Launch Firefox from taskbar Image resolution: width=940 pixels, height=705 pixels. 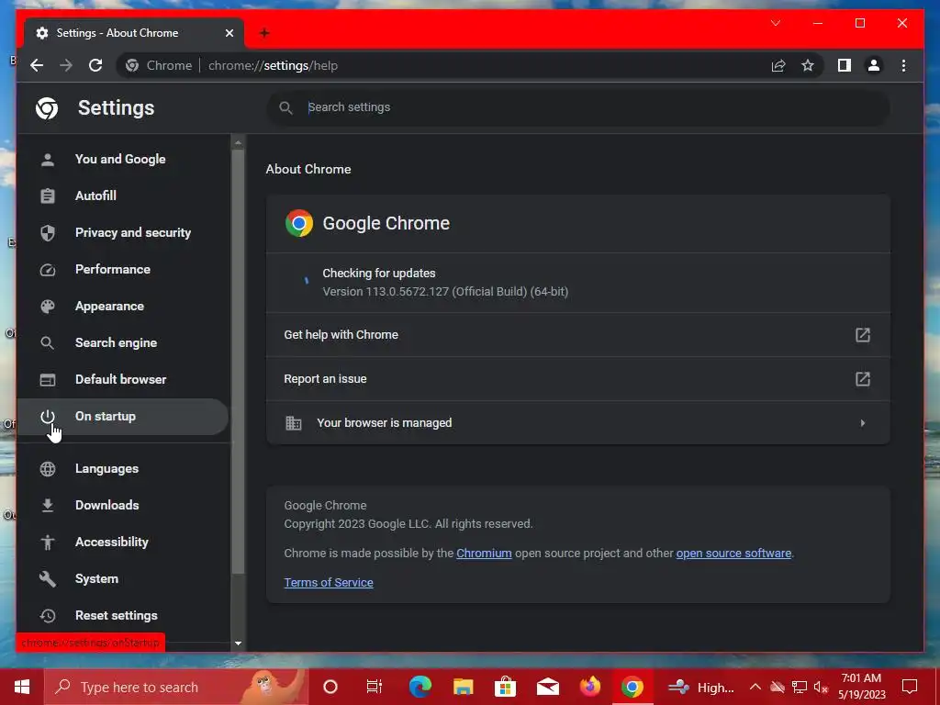(590, 687)
